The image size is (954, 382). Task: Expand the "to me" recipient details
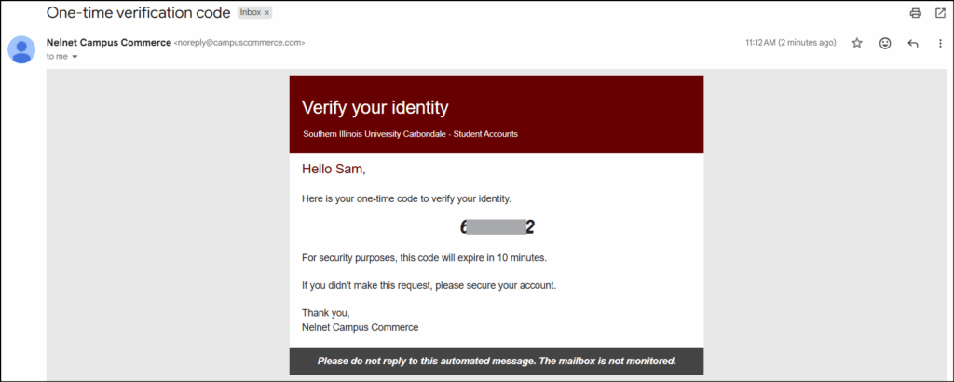[x=75, y=57]
